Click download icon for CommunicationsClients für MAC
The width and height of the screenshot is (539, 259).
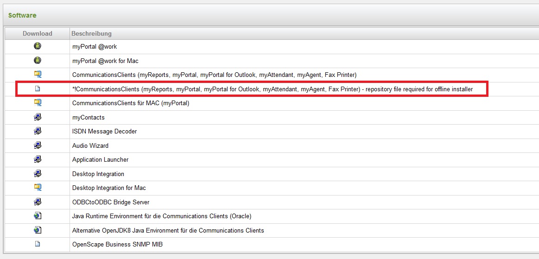(38, 102)
